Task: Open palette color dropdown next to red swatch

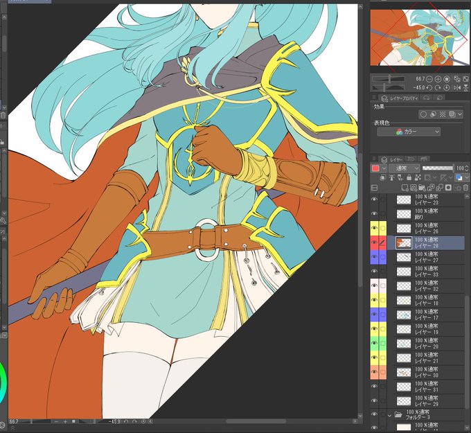Action: point(384,168)
